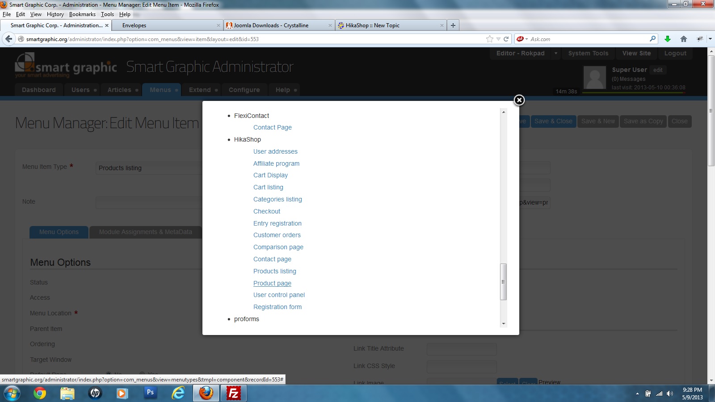Choose Registration form menu type

coord(278,307)
